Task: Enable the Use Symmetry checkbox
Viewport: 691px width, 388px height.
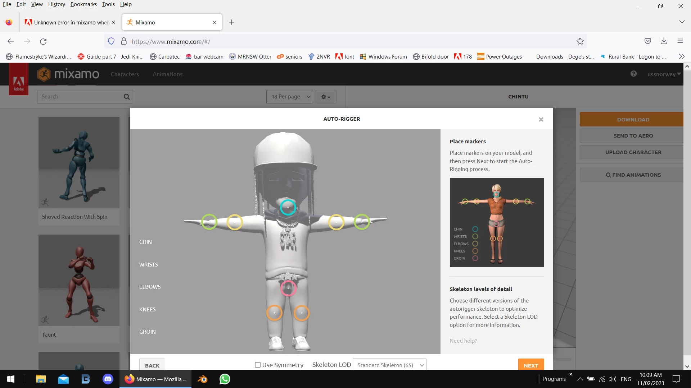Action: tap(258, 365)
